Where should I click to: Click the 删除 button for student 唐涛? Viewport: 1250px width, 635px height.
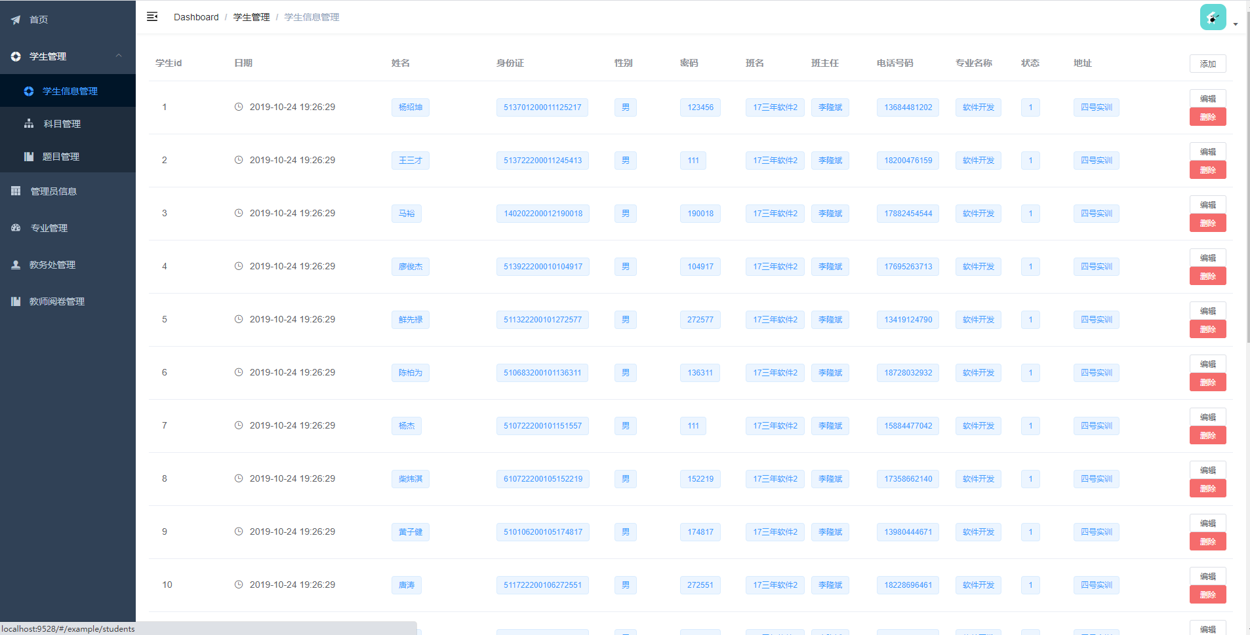point(1207,595)
